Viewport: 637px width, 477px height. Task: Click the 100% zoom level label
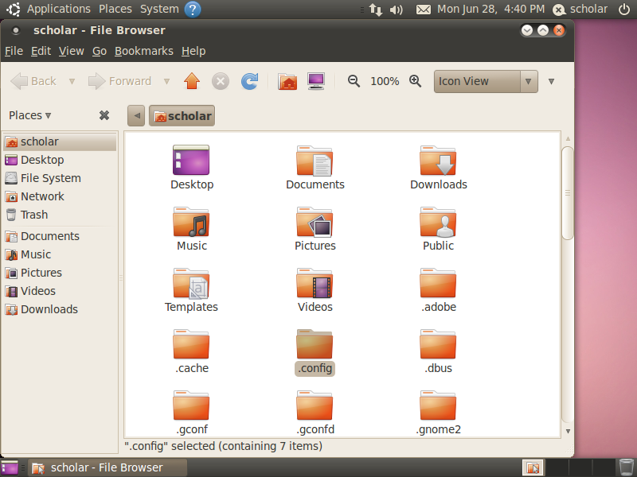[385, 82]
